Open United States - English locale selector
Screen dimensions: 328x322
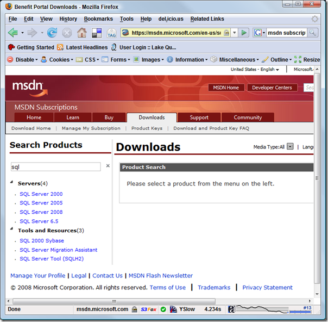coord(255,69)
